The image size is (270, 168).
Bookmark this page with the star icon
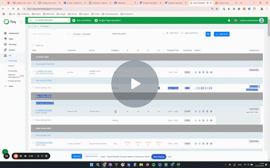(x=217, y=9)
